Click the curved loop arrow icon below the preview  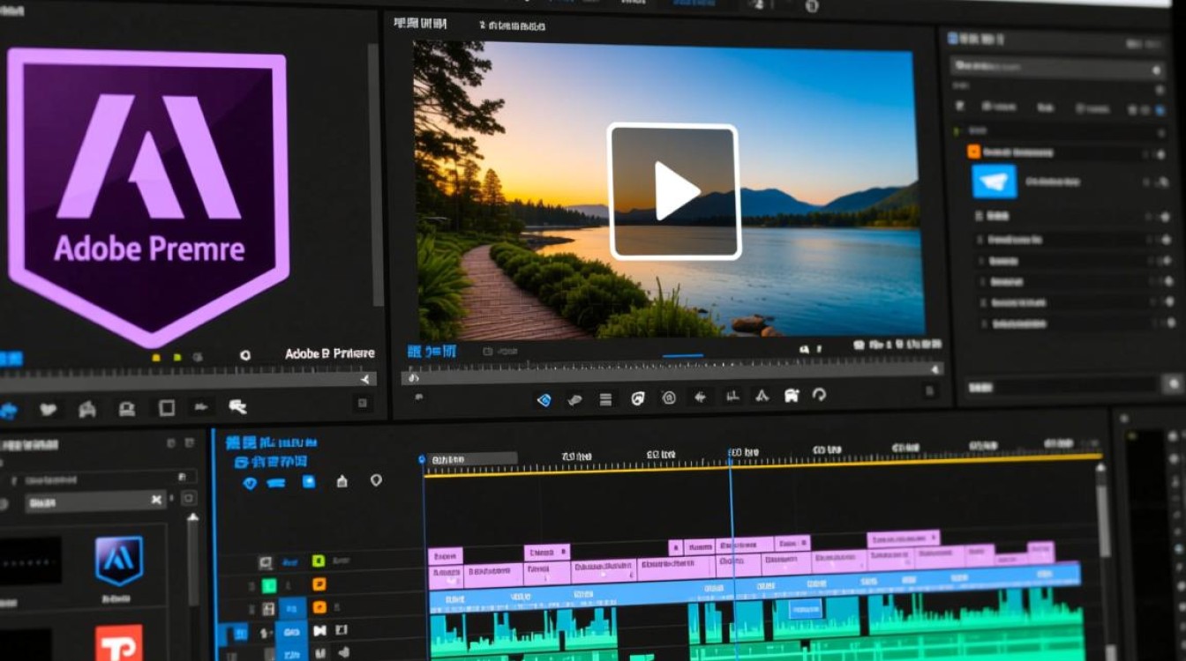[x=819, y=396]
